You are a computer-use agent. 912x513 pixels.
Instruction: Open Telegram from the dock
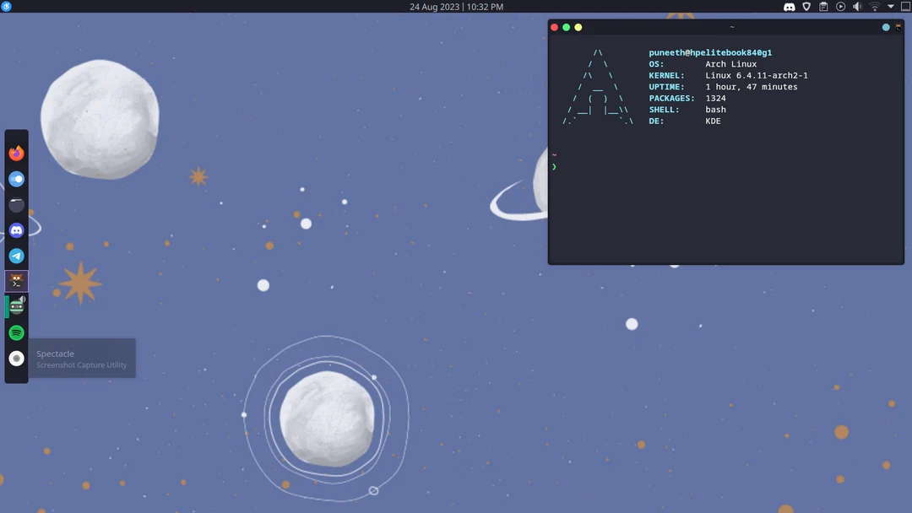(16, 256)
